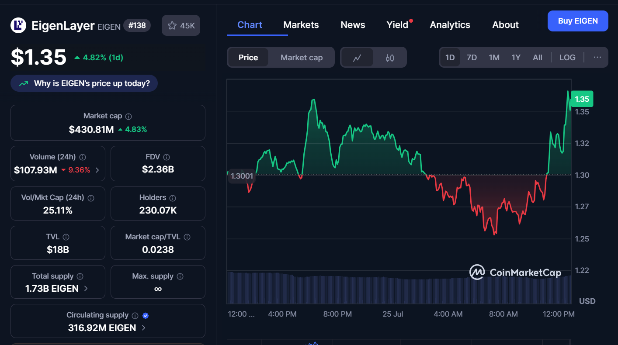Click the 316.92M EIGEN circulating supply value
The height and width of the screenshot is (345, 618).
[102, 328]
